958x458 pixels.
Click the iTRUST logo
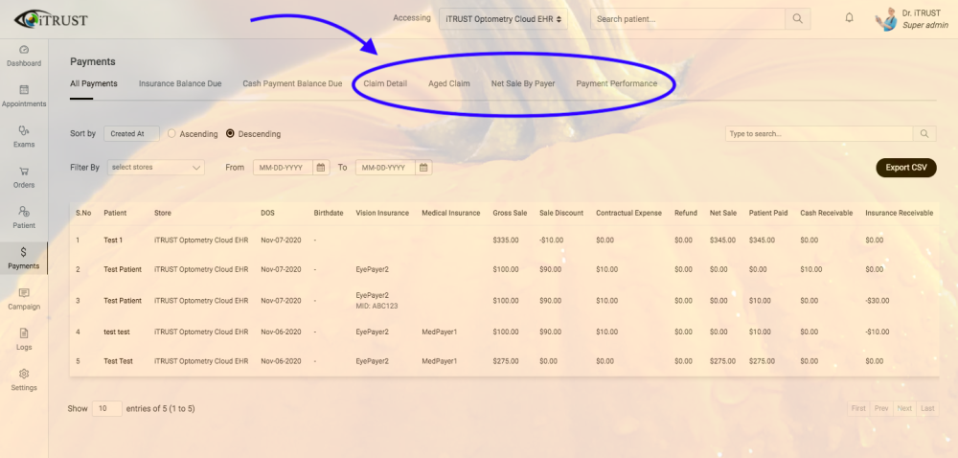(51, 19)
